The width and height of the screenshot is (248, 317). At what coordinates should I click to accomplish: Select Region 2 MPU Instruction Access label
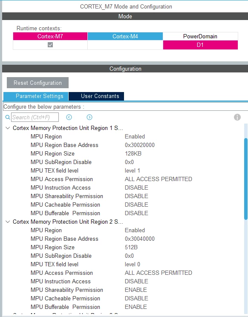tap(61, 281)
